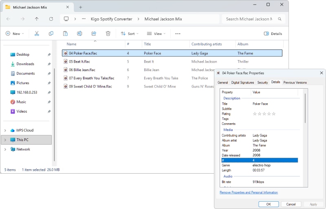Select the highlighted # track number row
Screen dimensions: 326x209
pos(260,160)
